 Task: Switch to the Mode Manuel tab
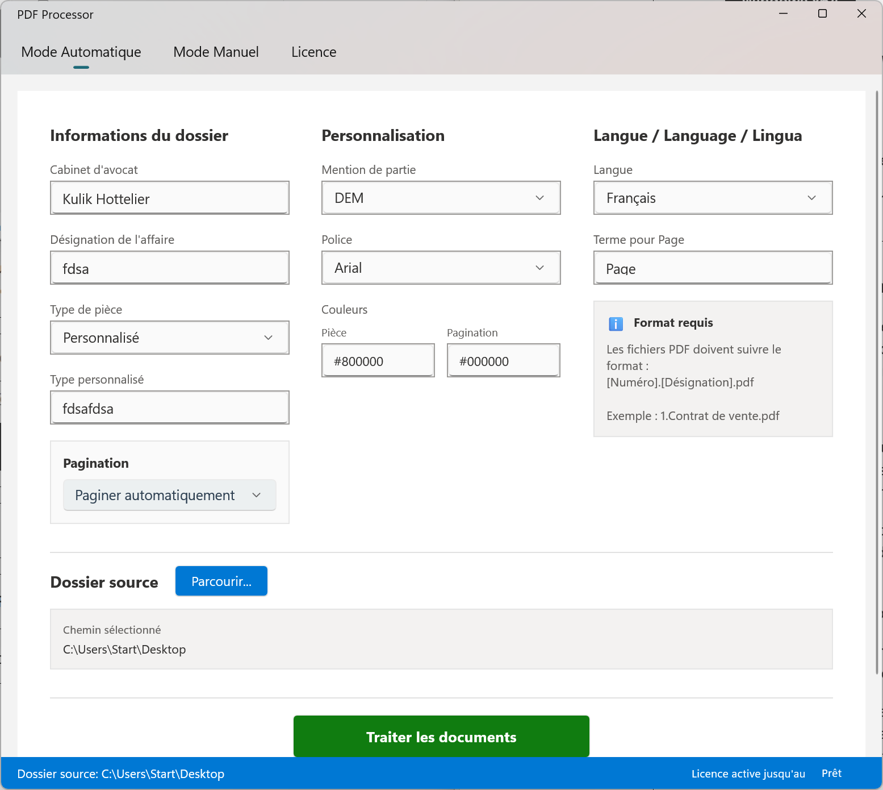click(x=216, y=52)
